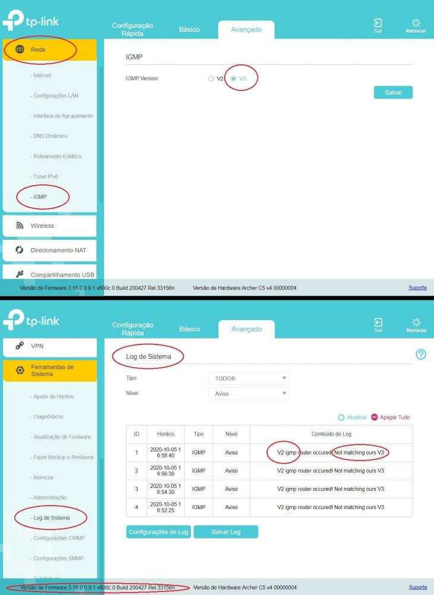Viewport: 434px width, 595px height.
Task: Select IGMP version V3 radio button
Action: tap(234, 79)
